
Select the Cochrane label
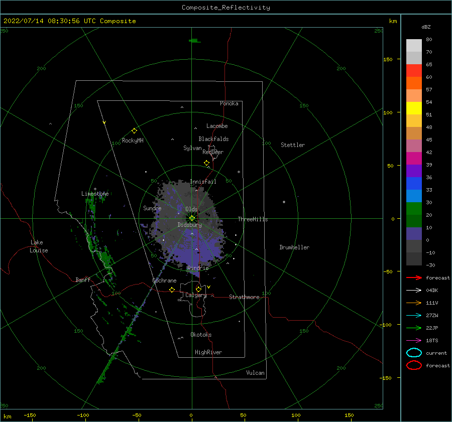pyautogui.click(x=164, y=280)
